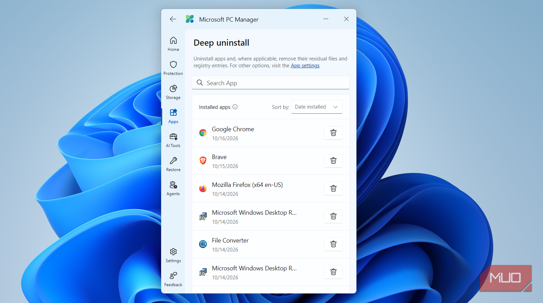Click the Microsoft PC Manager logo
543x303 pixels.
(190, 19)
